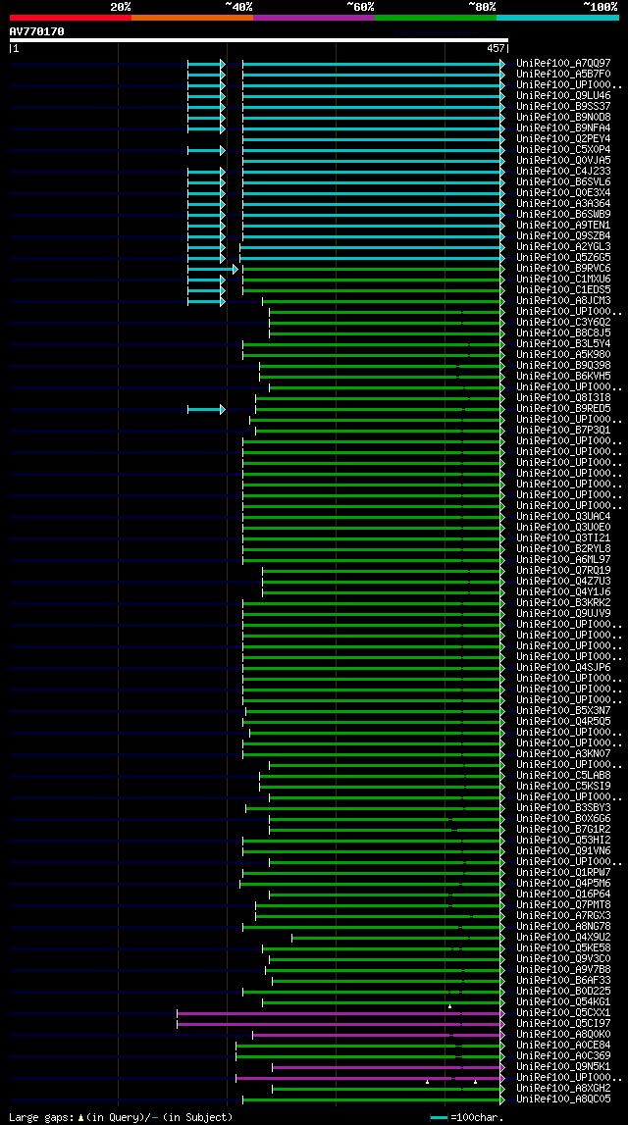Image resolution: width=628 pixels, height=1125 pixels.
Task: View the UniRef100_Q8I3I8 hit
Action: (563, 398)
